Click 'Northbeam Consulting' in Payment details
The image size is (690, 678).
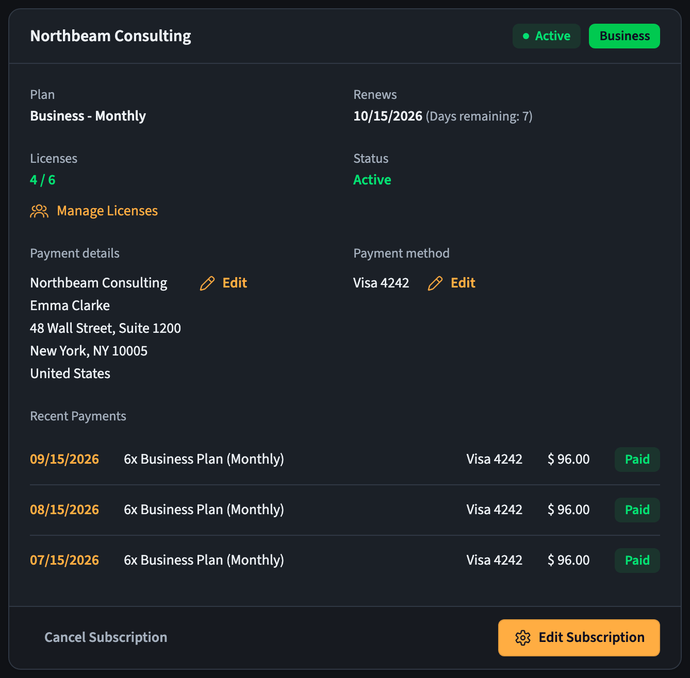99,283
